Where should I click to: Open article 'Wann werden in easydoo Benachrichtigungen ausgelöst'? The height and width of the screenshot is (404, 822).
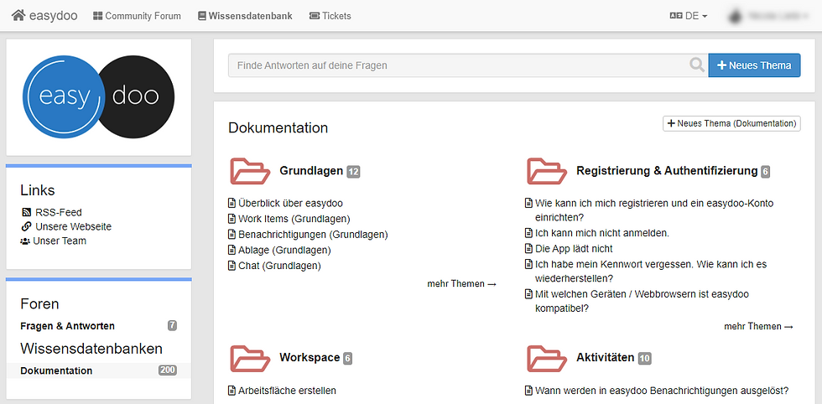pyautogui.click(x=662, y=391)
